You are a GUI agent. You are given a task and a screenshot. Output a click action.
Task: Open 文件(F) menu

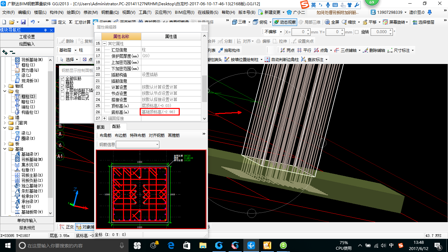9,12
